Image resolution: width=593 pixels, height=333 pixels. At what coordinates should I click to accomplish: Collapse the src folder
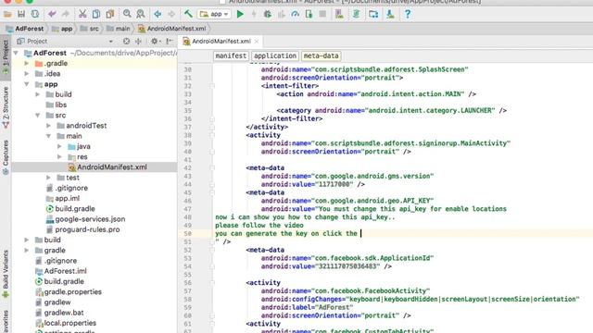coord(37,116)
